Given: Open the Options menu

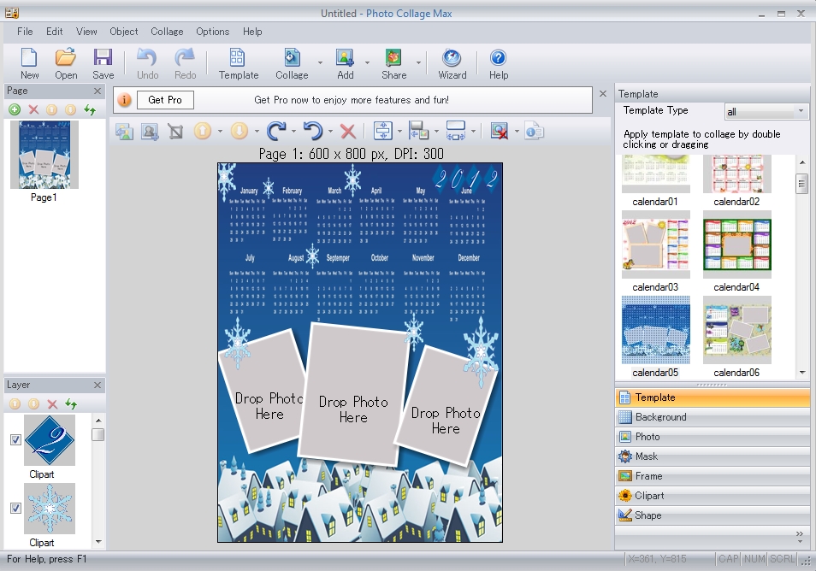Looking at the screenshot, I should pos(212,32).
